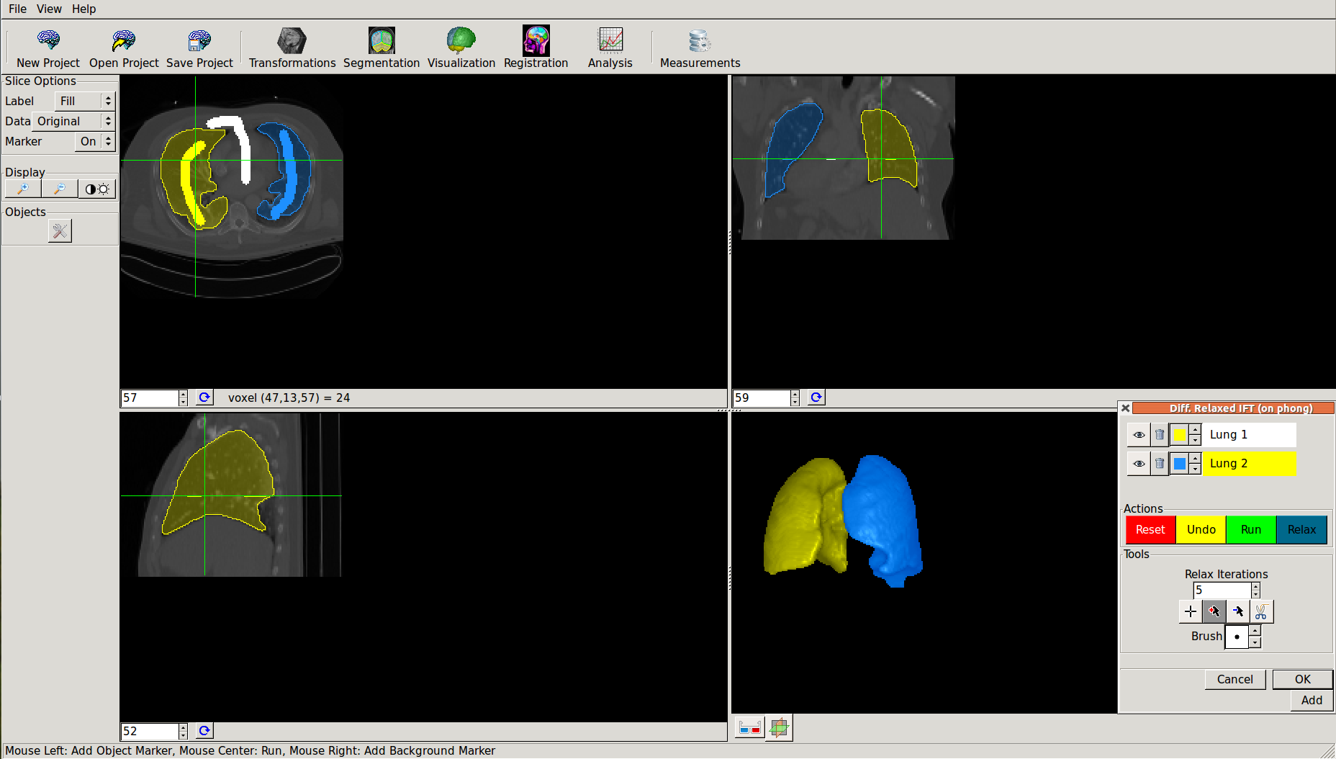Click the red Reset button

(1150, 529)
